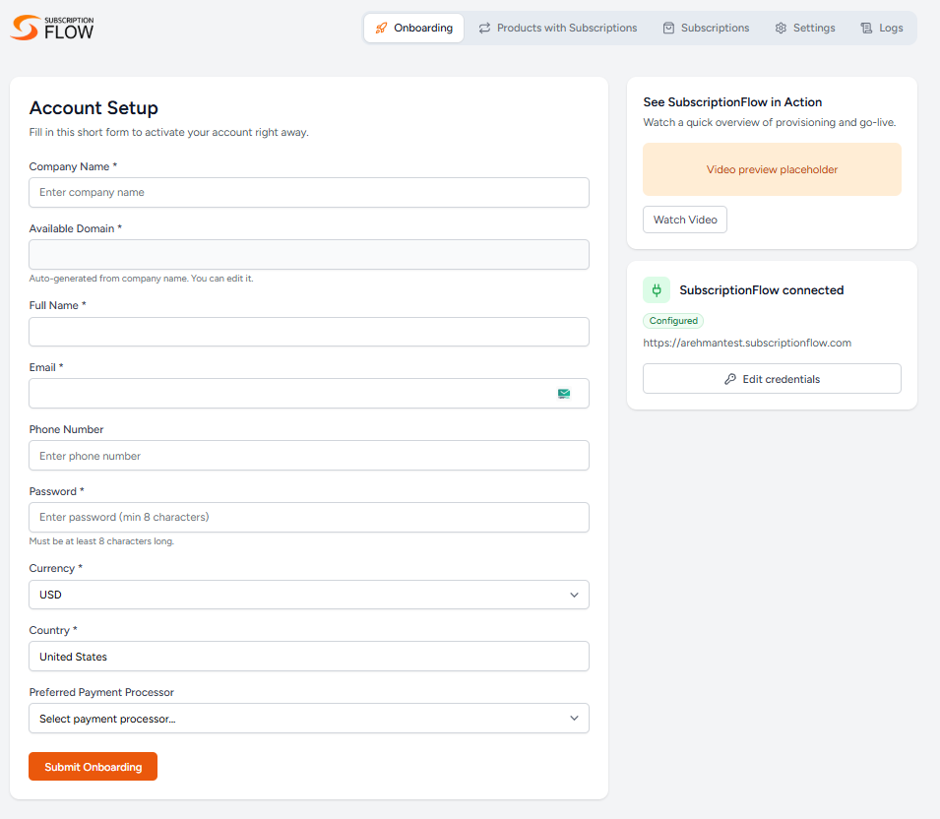This screenshot has width=940, height=819.
Task: Open the arehmantest.subscriptionflow.com URL
Action: (x=747, y=343)
